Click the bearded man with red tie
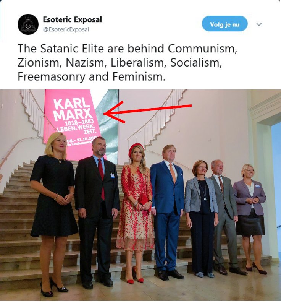Screen dimensions: 281x302 pyautogui.click(x=96, y=212)
